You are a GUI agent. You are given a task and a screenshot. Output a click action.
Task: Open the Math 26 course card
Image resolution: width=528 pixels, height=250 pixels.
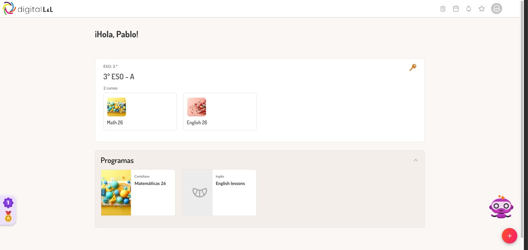click(140, 111)
